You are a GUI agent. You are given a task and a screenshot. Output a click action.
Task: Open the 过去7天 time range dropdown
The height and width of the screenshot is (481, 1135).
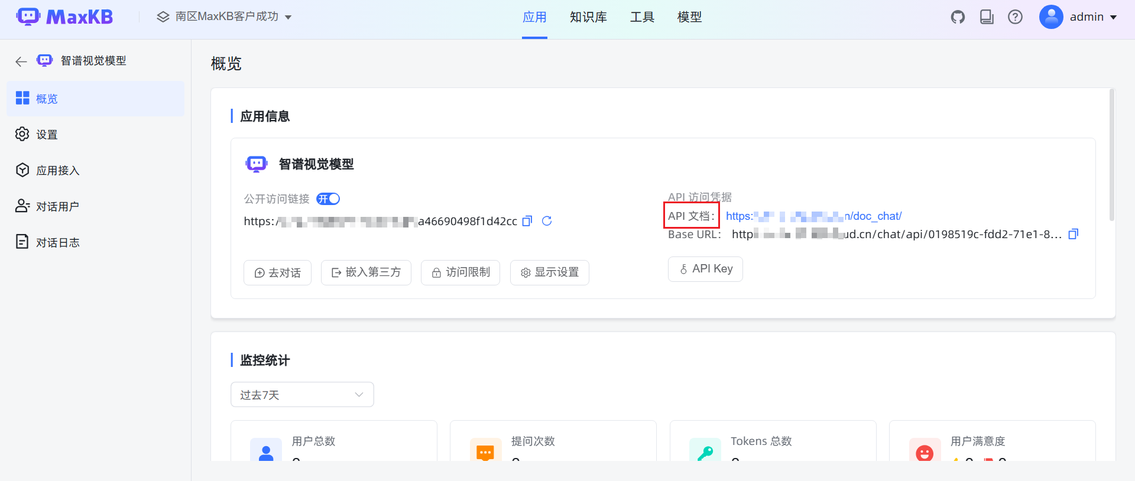[x=302, y=394]
